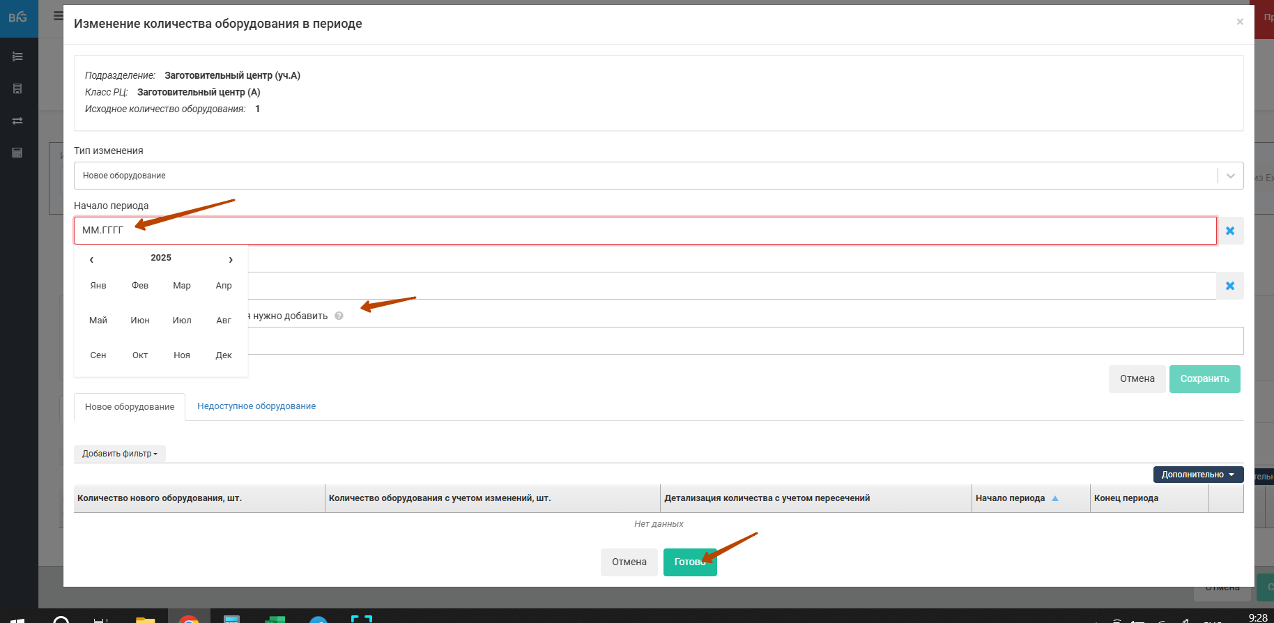Select 'Апр' in the month picker
This screenshot has width=1274, height=623.
point(224,286)
